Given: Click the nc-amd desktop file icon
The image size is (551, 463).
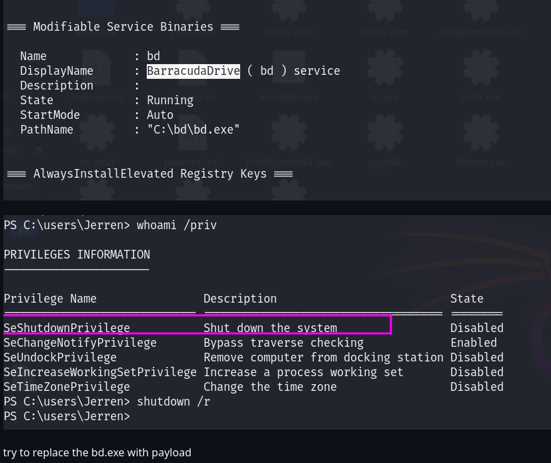Looking at the screenshot, I should [x=97, y=142].
